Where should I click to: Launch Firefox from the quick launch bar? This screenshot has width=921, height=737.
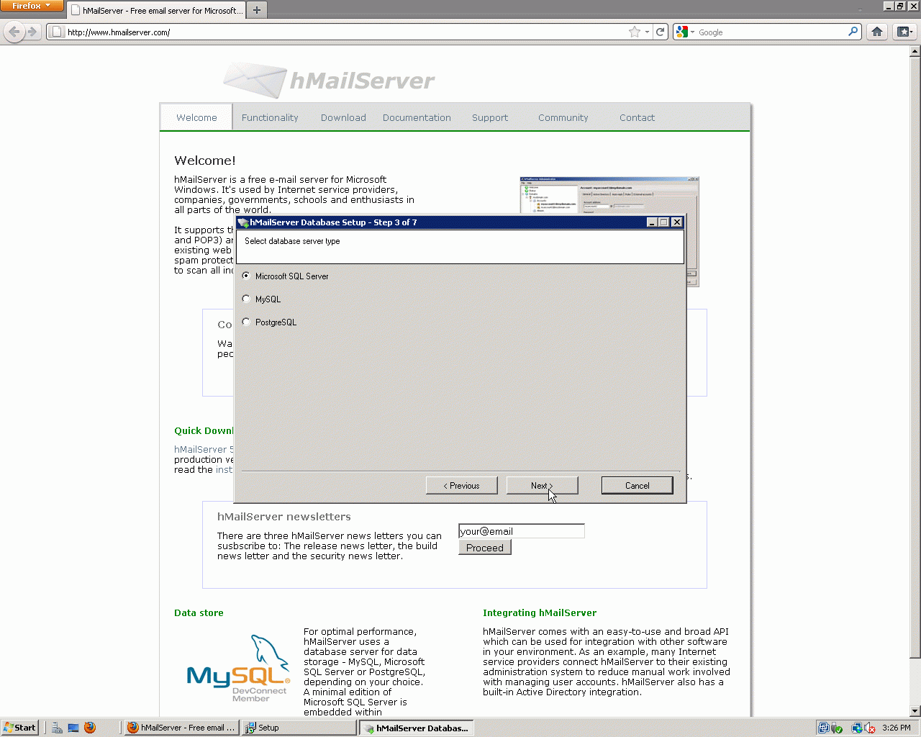point(90,728)
